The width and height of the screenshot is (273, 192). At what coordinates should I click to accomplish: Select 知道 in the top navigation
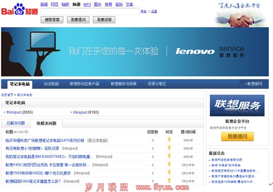[76, 4]
